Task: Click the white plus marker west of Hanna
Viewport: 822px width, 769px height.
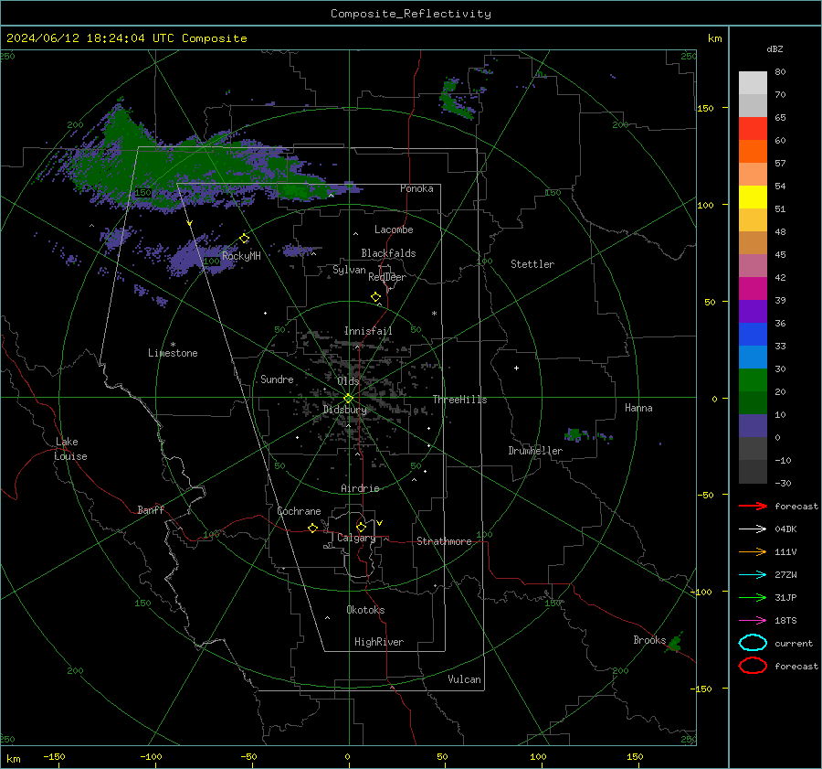Action: point(516,368)
